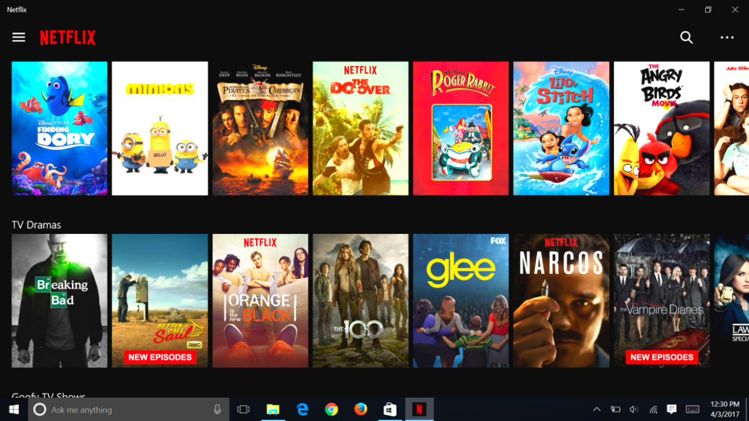Open the hamburger navigation menu

pyautogui.click(x=19, y=37)
